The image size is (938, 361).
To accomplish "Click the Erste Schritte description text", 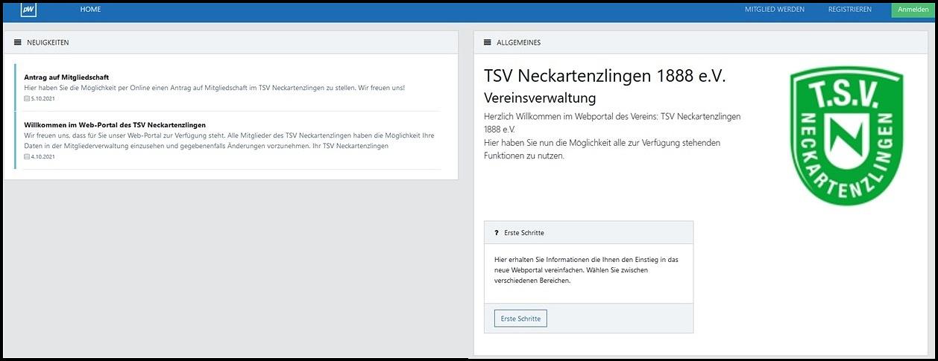I will 586,269.
